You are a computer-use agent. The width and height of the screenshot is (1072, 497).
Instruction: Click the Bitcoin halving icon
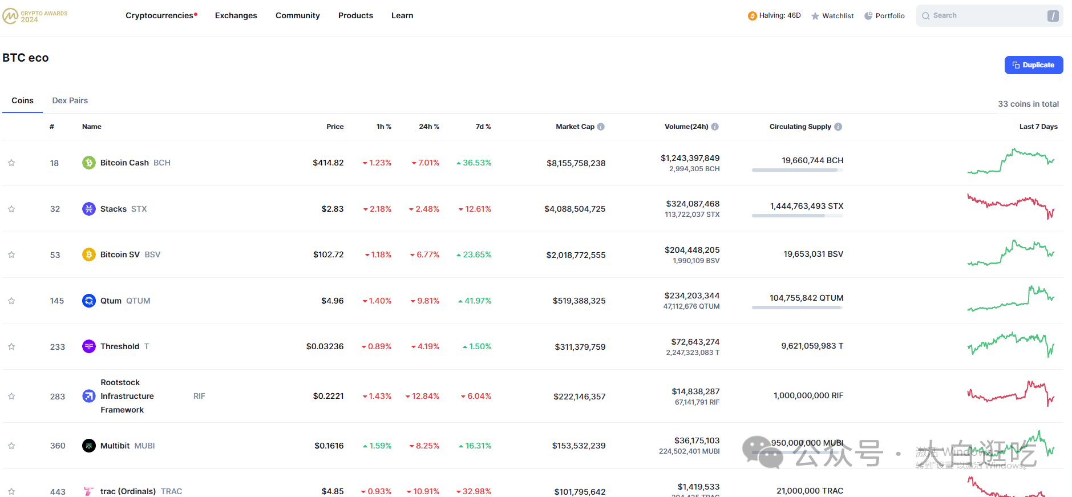click(752, 16)
